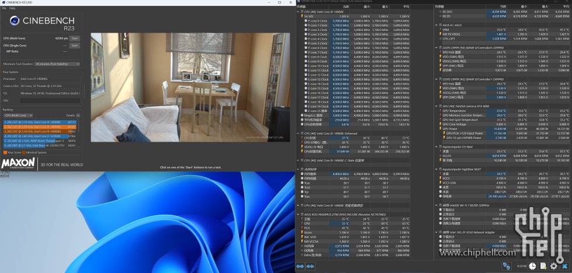The width and height of the screenshot is (572, 273).
Task: Go to previous page with left arrows button
Action: (x=300, y=266)
